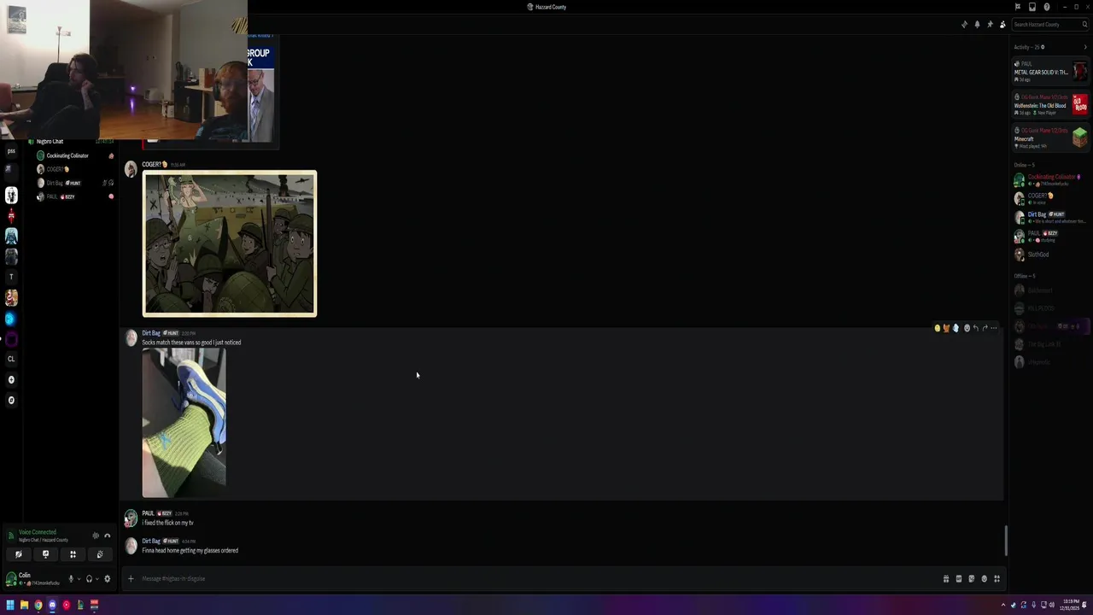Toggle the member list icon
The height and width of the screenshot is (615, 1093).
(1002, 24)
